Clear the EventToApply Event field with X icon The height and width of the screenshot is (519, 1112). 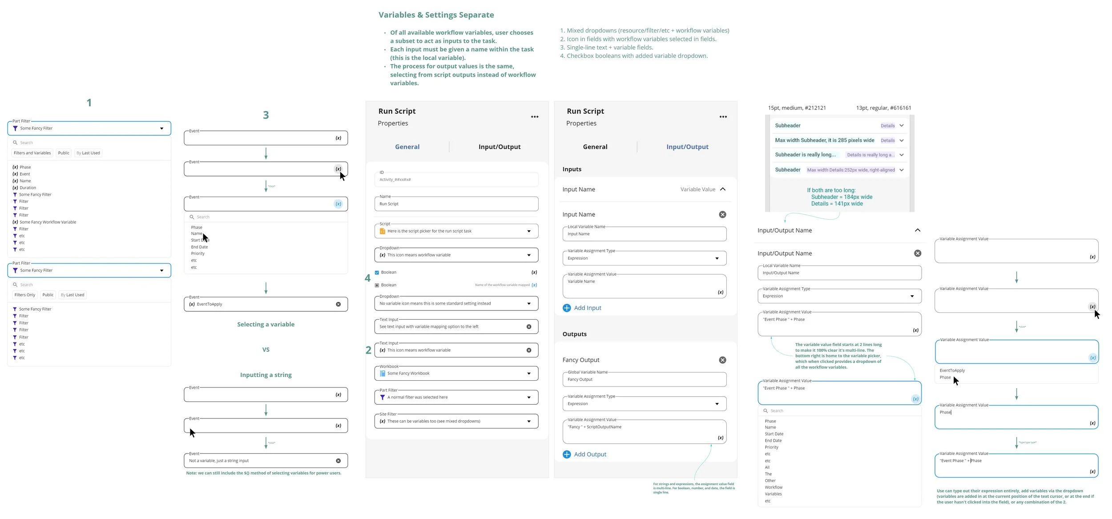(x=338, y=304)
